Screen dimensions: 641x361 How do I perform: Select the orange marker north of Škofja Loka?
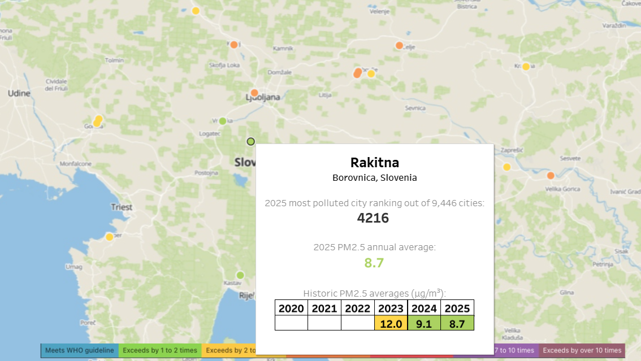(x=234, y=45)
